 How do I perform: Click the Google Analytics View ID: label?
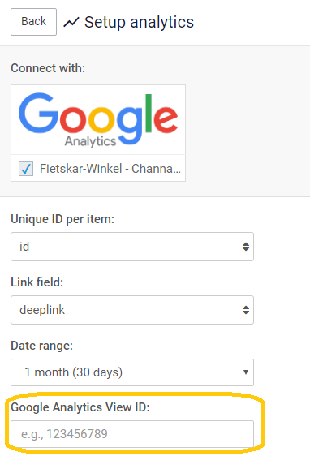[80, 407]
